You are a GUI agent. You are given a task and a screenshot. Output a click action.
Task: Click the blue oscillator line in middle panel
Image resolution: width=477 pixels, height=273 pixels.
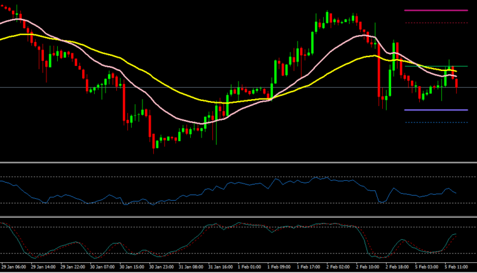pos(254,185)
